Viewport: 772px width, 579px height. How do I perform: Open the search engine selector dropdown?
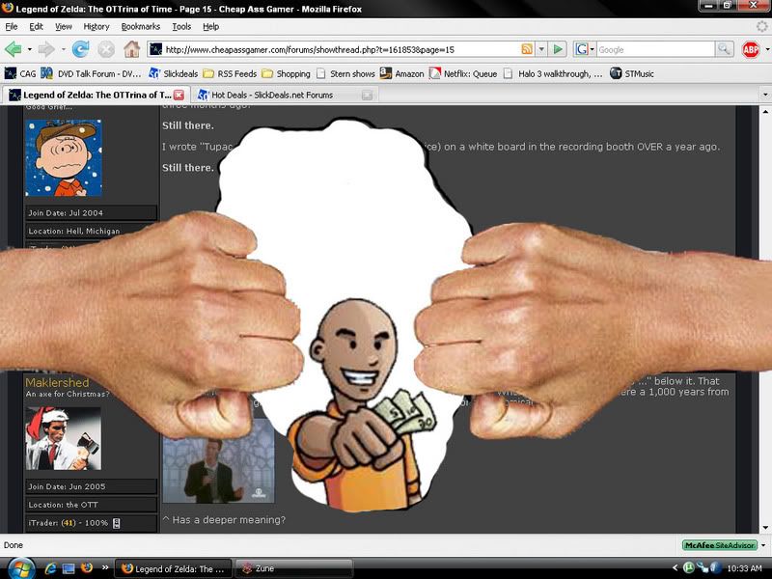[593, 49]
